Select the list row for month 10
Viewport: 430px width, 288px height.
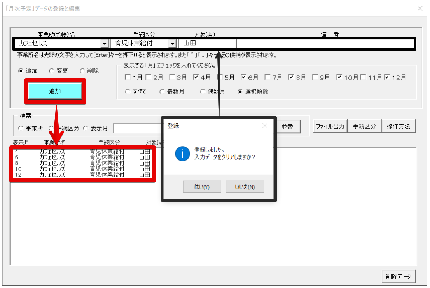pyautogui.click(x=82, y=169)
